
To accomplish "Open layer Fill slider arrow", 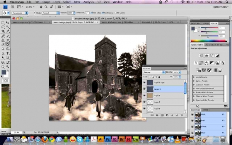I will coord(180,77).
